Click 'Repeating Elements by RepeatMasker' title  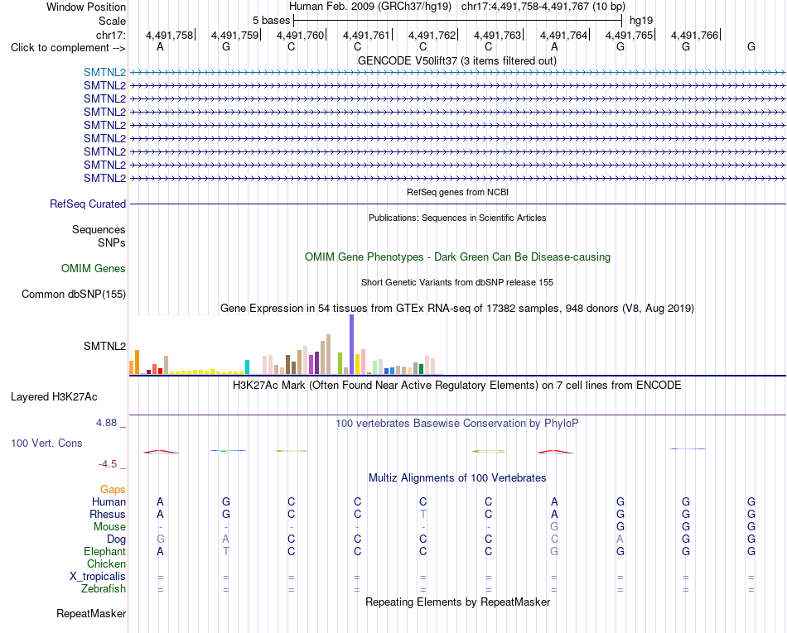(x=457, y=602)
